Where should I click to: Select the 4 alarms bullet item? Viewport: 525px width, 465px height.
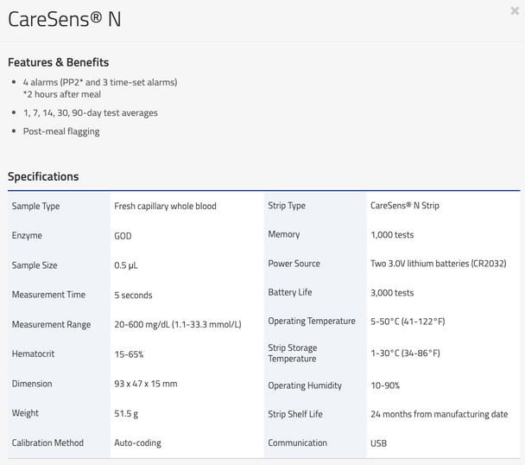[x=100, y=82]
